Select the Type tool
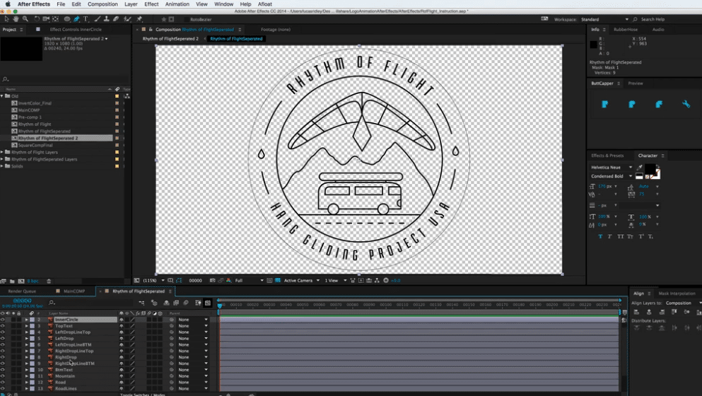 (86, 19)
